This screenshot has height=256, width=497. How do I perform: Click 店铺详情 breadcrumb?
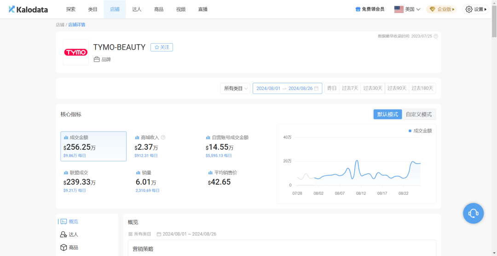(x=77, y=24)
